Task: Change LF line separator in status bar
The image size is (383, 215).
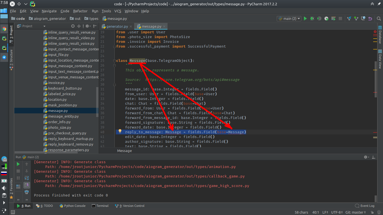Action: [325, 212]
